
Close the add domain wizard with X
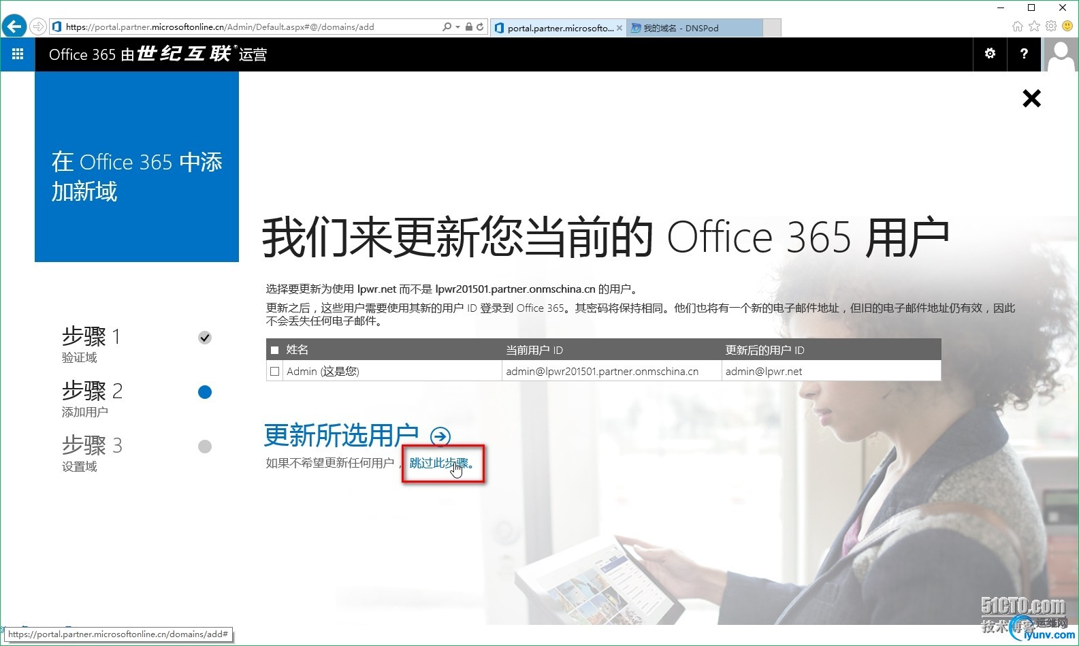click(1031, 99)
